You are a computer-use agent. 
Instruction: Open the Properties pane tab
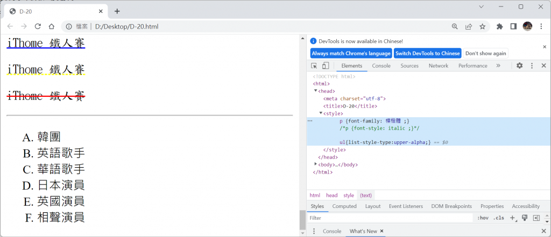click(x=492, y=206)
